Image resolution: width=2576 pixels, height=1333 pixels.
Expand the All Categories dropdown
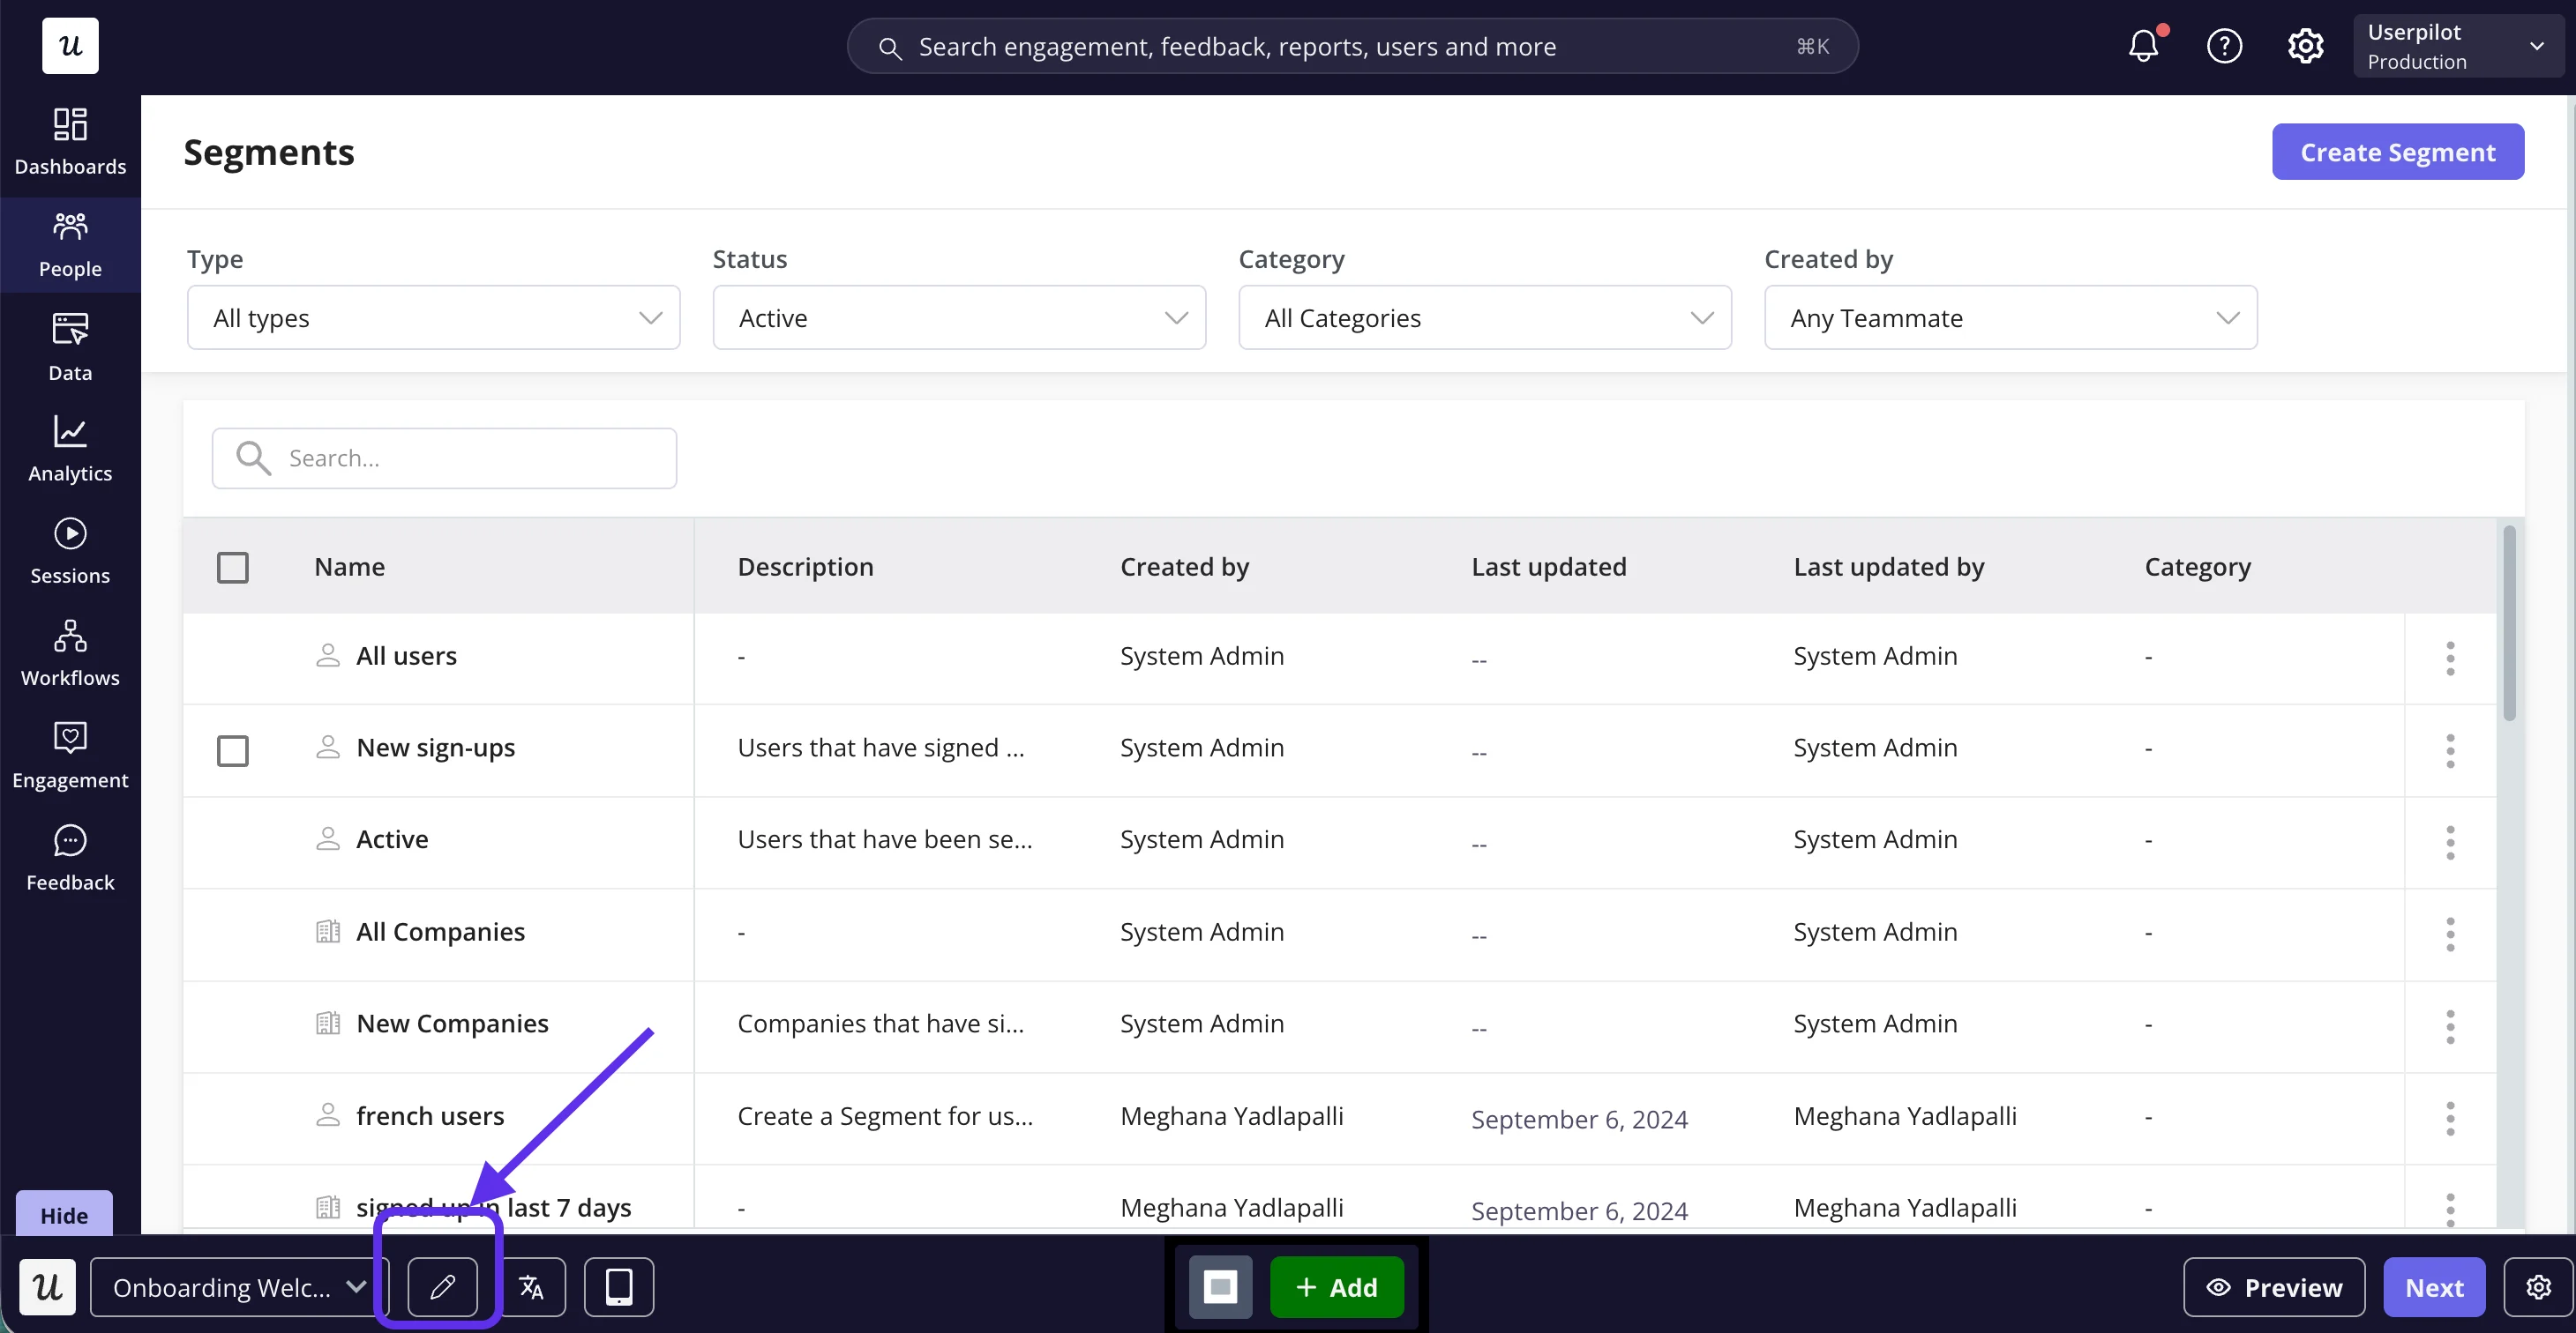(1485, 317)
